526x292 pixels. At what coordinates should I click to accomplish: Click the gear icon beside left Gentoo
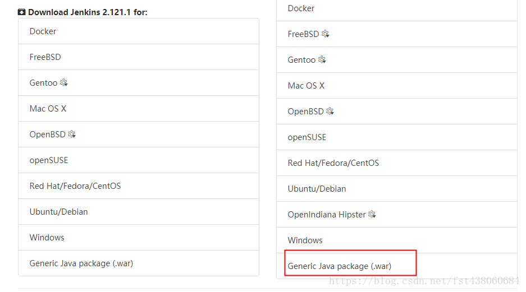click(64, 82)
